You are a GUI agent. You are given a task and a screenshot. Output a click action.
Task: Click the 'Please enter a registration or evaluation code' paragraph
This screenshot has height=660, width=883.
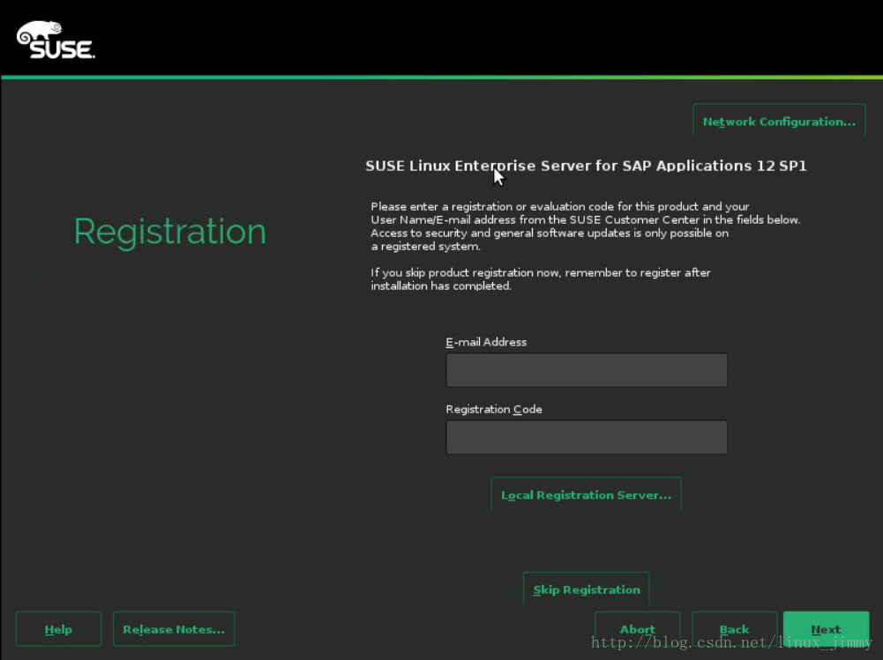pos(585,226)
